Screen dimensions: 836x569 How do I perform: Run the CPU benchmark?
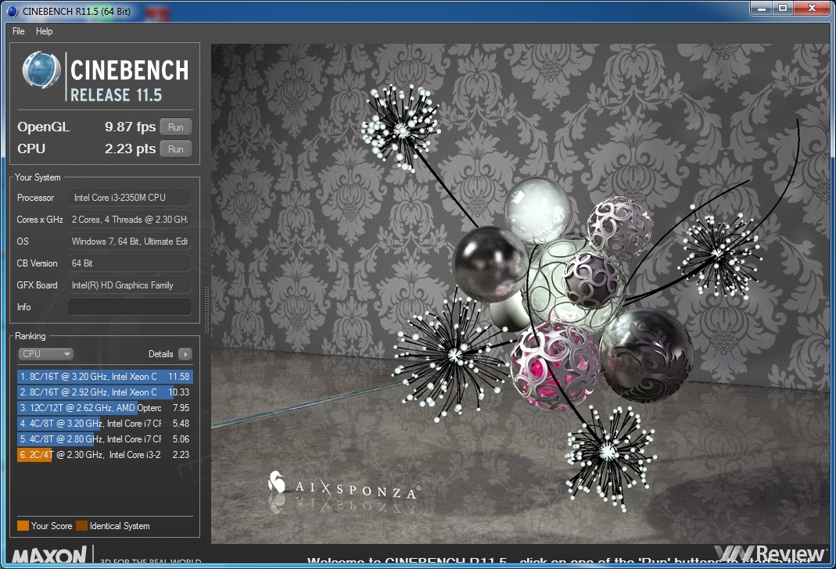pos(175,149)
